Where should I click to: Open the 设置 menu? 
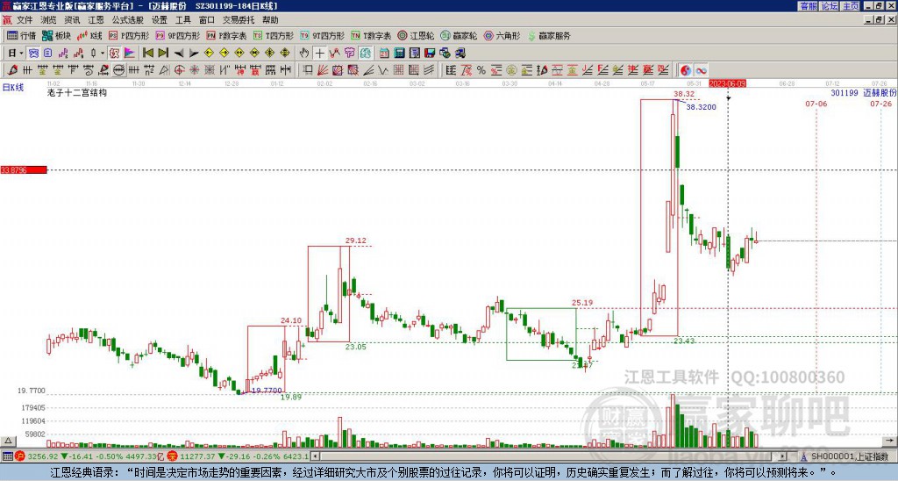click(x=160, y=20)
